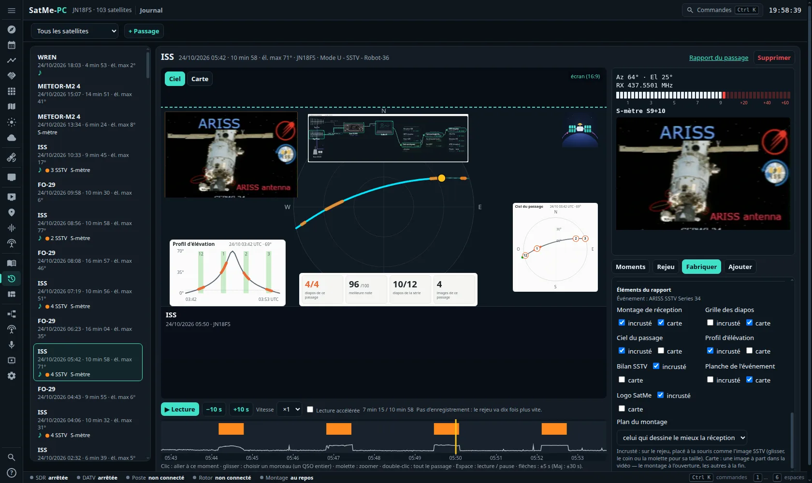
Task: Enable the Lecture accélérée checkbox
Action: click(x=310, y=410)
